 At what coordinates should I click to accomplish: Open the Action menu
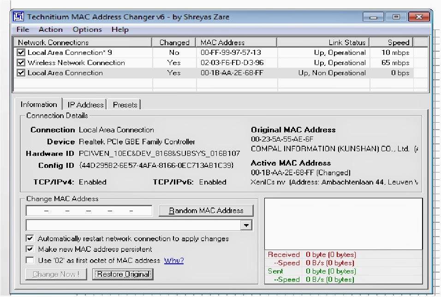51,30
